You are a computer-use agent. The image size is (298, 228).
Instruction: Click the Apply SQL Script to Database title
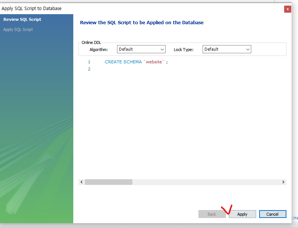31,9
